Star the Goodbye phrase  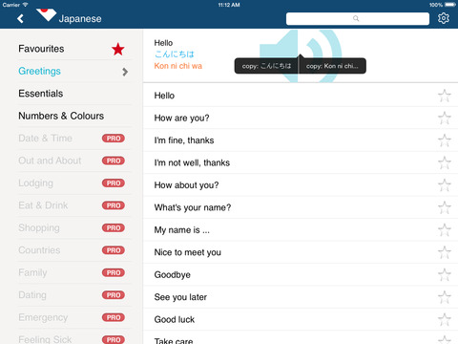point(445,274)
